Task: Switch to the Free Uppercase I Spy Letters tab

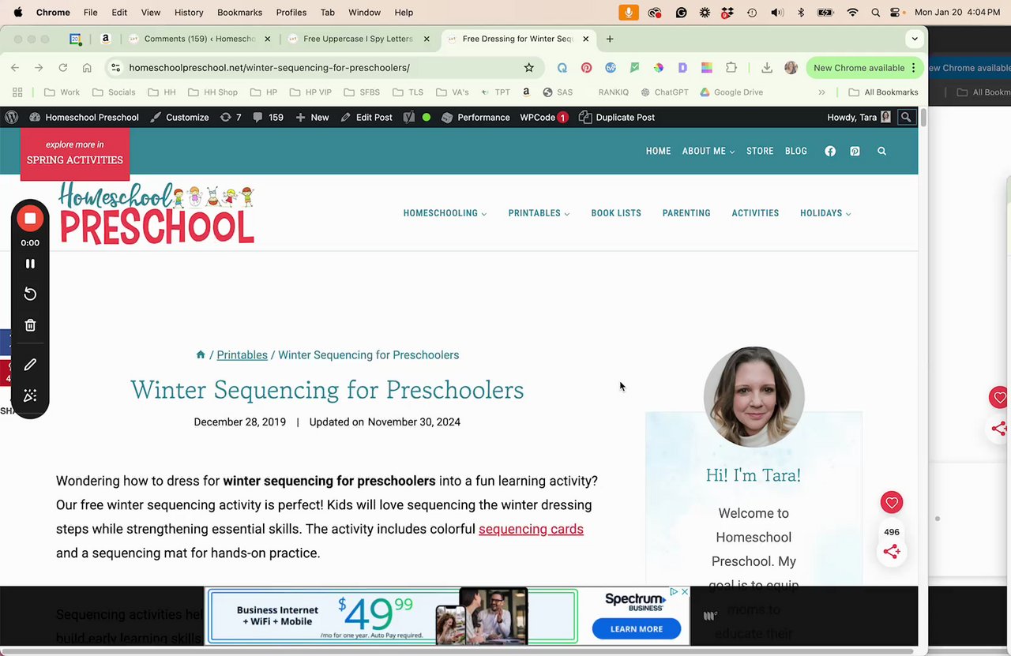Action: 358,39
